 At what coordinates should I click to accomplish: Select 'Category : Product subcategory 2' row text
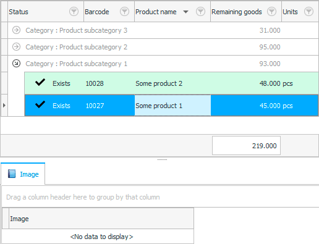coord(76,47)
